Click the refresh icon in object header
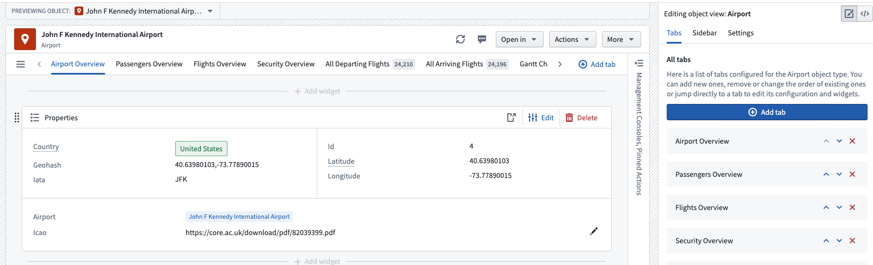This screenshot has width=873, height=265. (460, 39)
